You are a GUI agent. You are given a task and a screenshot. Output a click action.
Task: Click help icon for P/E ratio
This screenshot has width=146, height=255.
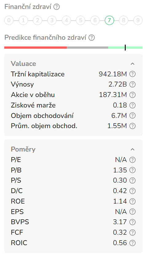click(x=132, y=160)
